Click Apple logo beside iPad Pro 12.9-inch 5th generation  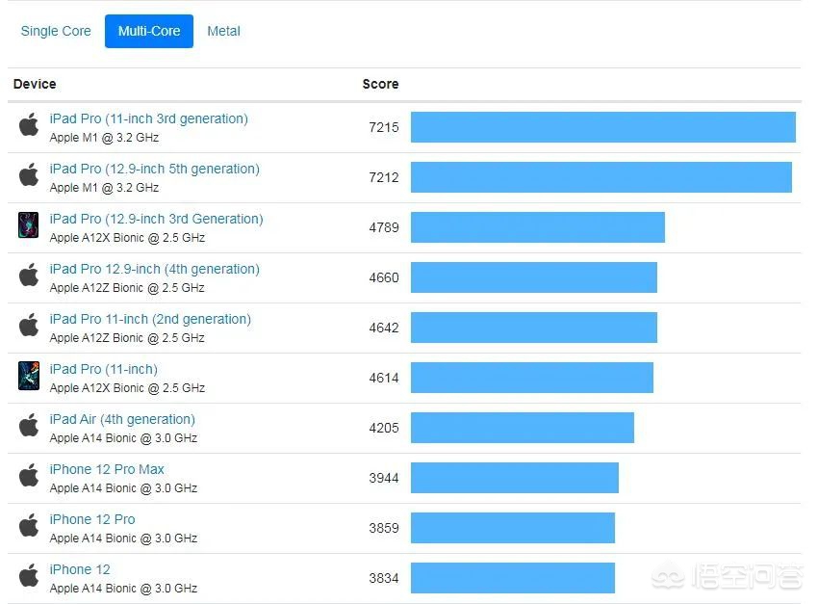pyautogui.click(x=29, y=175)
